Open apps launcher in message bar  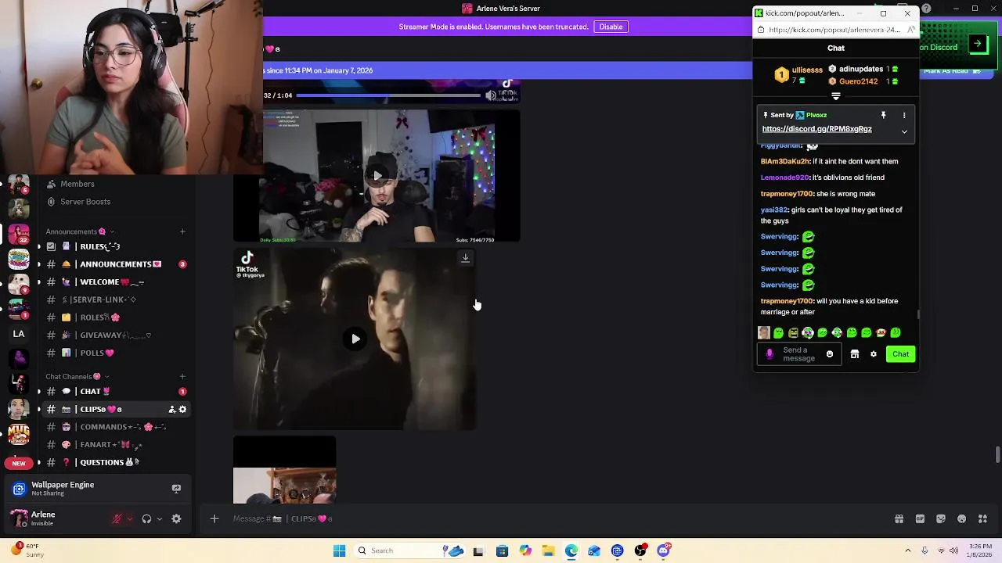coord(983,518)
